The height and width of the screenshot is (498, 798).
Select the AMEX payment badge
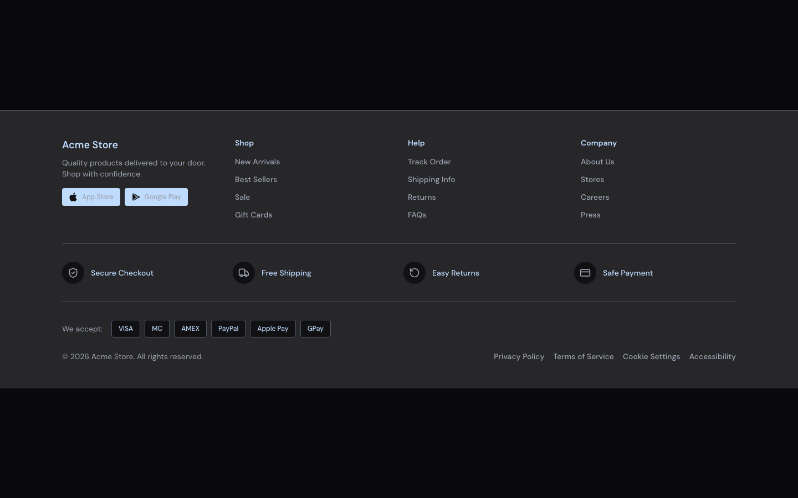click(190, 329)
